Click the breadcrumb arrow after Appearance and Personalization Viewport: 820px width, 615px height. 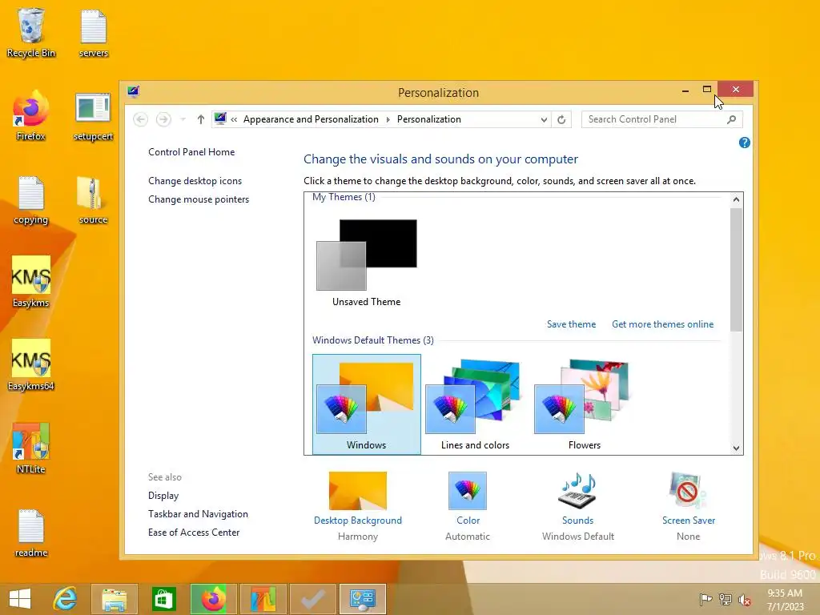(388, 120)
